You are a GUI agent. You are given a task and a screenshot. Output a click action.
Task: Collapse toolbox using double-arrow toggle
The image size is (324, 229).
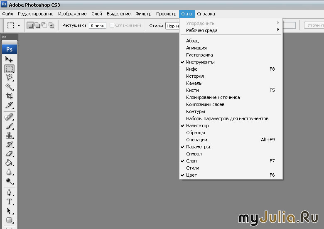(x=4, y=37)
